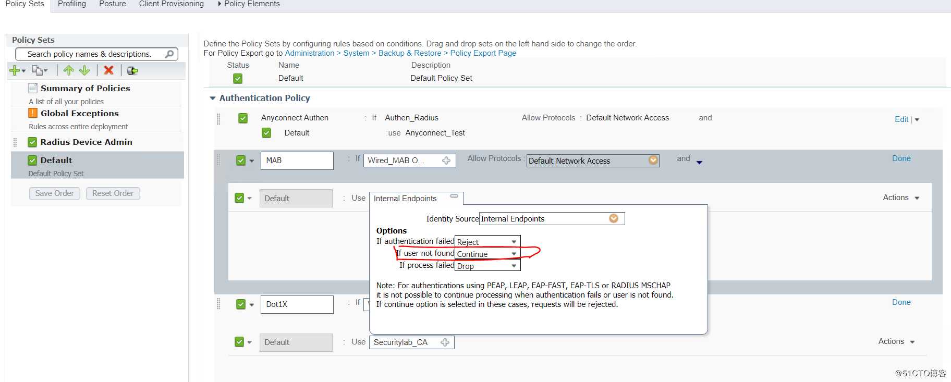Screen dimensions: 951x382
Task: Click the plus icon beside Securitylab_CA
Action: tap(445, 342)
